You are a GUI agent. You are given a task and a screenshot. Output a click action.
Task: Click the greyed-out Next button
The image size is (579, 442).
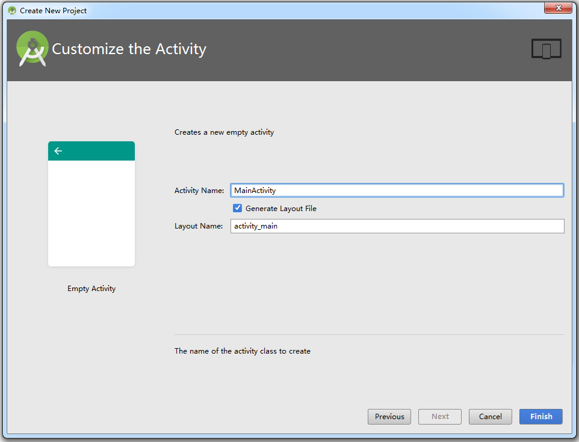click(440, 417)
